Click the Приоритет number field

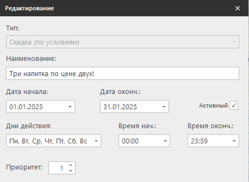click(x=58, y=168)
